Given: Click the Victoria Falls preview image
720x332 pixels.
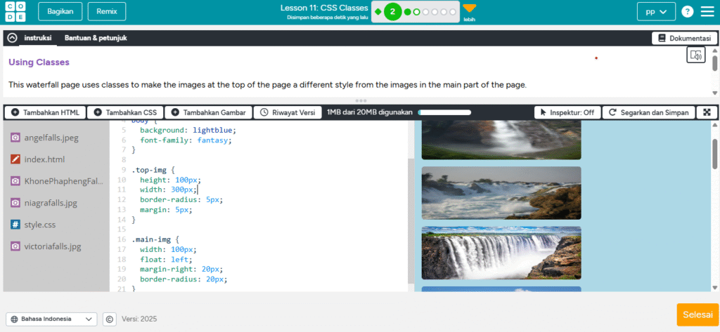Looking at the screenshot, I should 501,253.
